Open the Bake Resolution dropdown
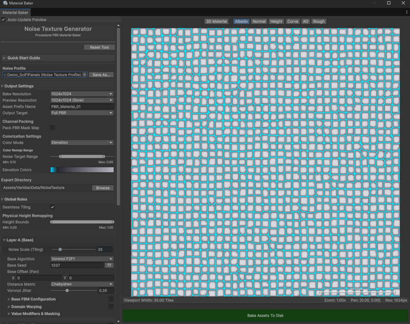 coord(82,94)
